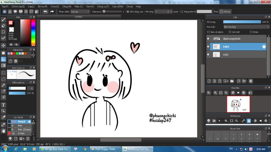This screenshot has height=152, width=271.
Task: Click the Hoa tiêu navigator thumbnail
Action: tap(238, 104)
